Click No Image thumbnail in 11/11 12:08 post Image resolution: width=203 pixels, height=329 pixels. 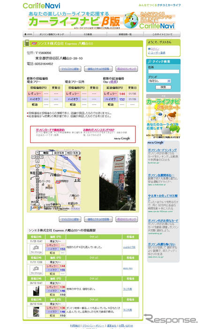tap(36, 270)
